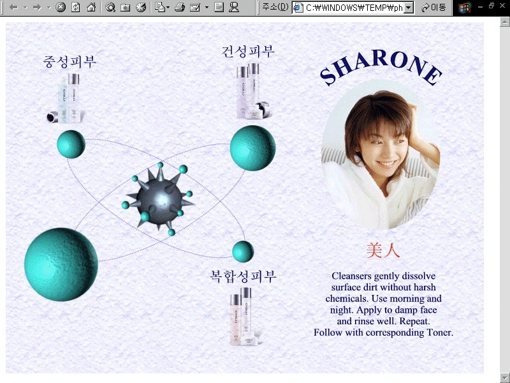Open the Search pane icon

tap(110, 7)
